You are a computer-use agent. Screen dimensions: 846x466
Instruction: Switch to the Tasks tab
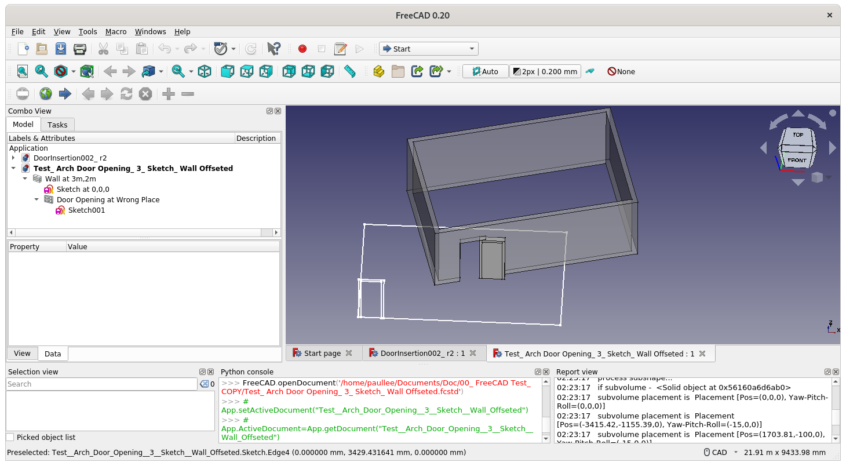coord(57,124)
